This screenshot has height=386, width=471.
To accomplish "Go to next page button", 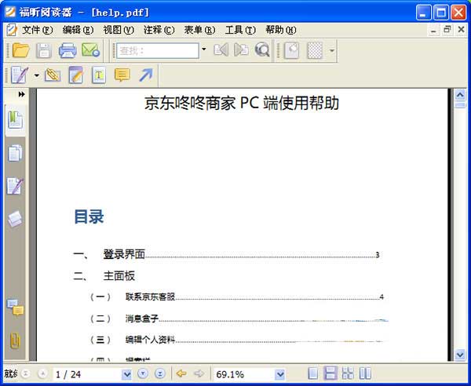I will pos(143,373).
